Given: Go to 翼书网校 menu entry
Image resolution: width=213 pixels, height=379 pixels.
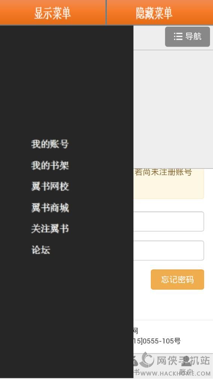Looking at the screenshot, I should click(50, 186).
